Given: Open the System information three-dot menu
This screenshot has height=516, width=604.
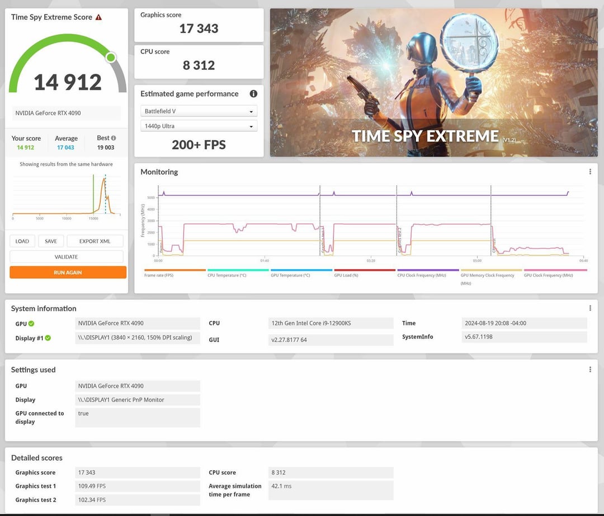Looking at the screenshot, I should 590,308.
